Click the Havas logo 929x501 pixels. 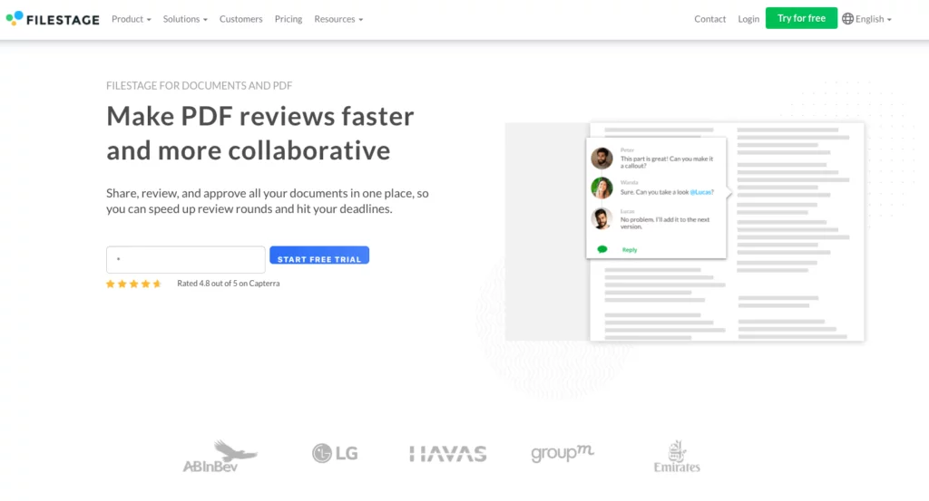coord(447,454)
